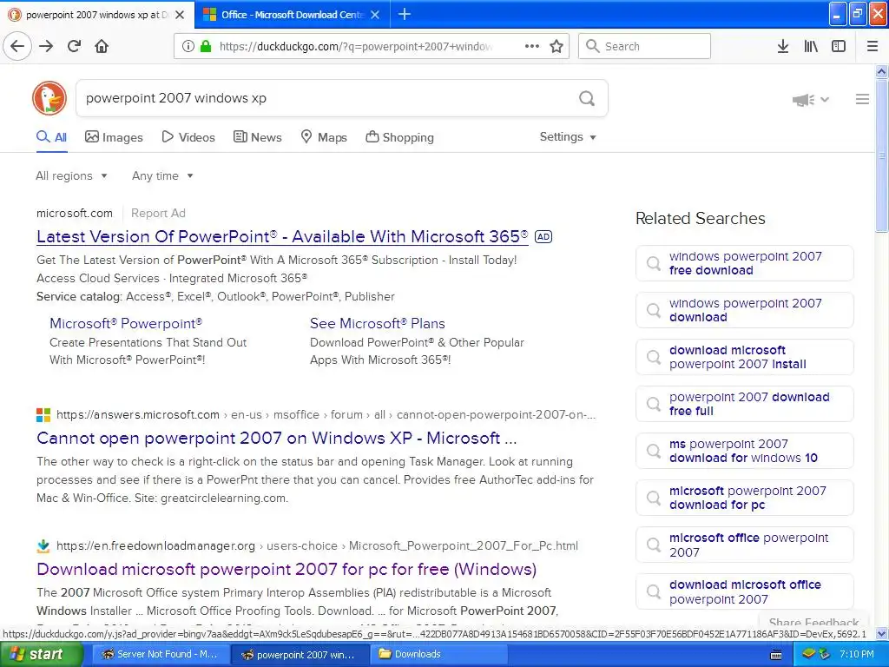The image size is (889, 667).
Task: Click the Microsoft favicon beside answers.microsoft.com
Action: 43,415
